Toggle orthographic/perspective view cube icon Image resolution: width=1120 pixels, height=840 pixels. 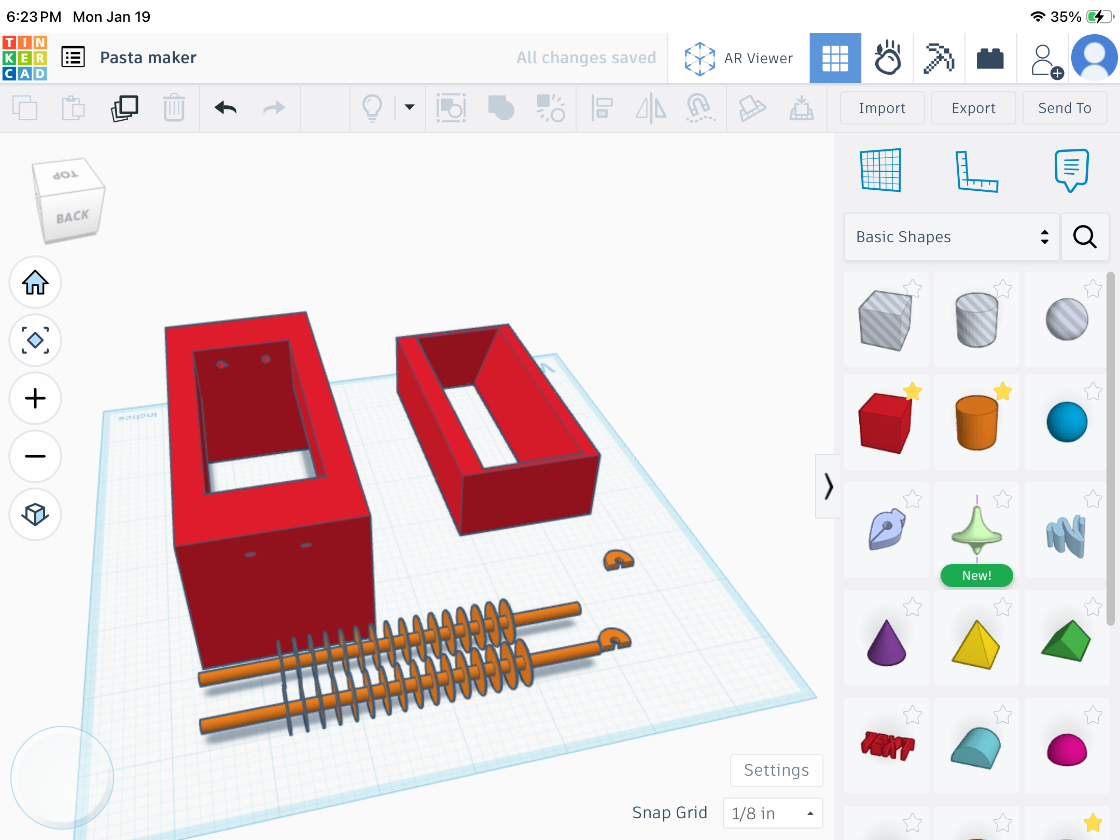coord(35,515)
